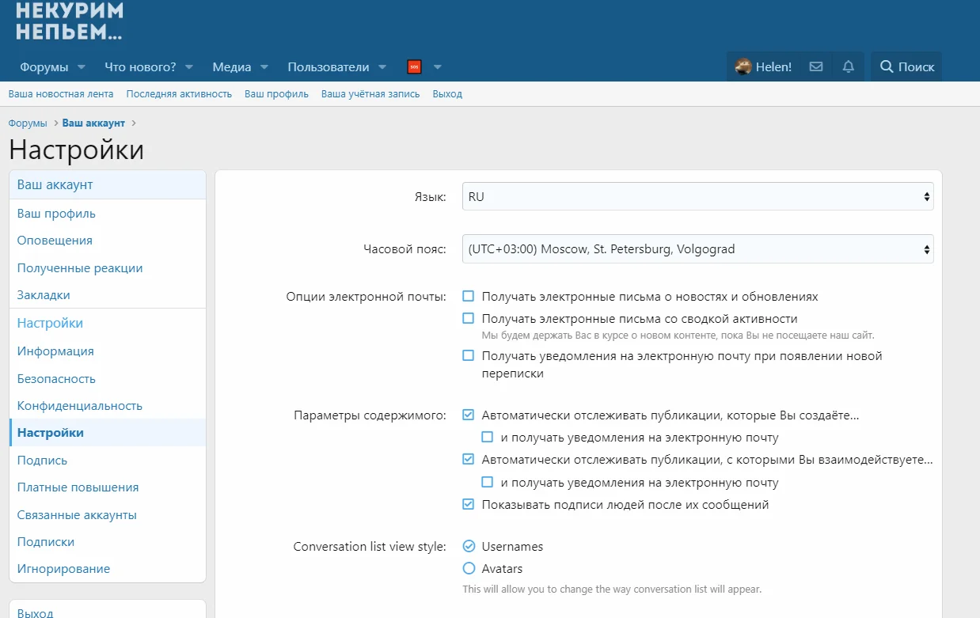Expand the dropdown arrow next to Форумы
Screen dimensions: 980x618
click(x=82, y=67)
